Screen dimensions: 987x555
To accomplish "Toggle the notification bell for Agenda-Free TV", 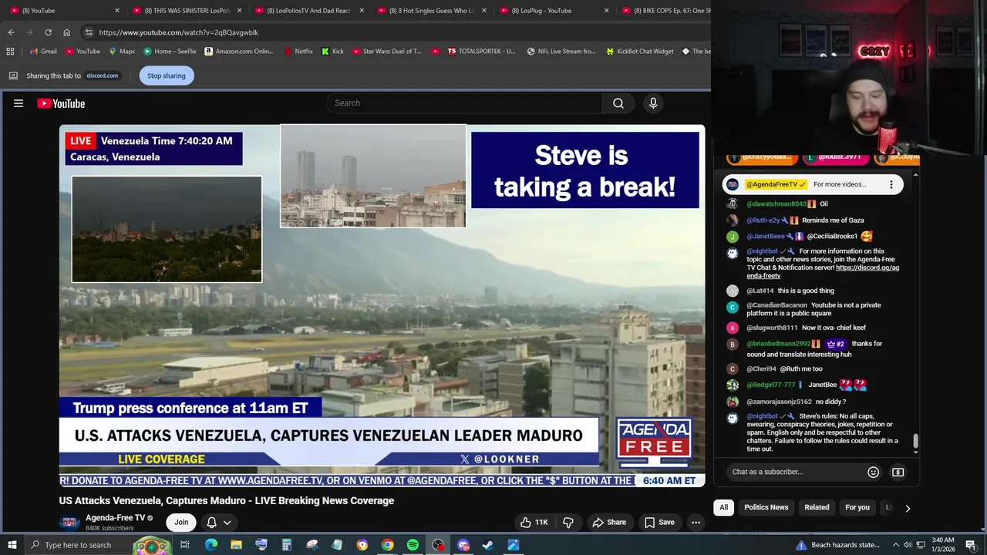I will pos(211,523).
